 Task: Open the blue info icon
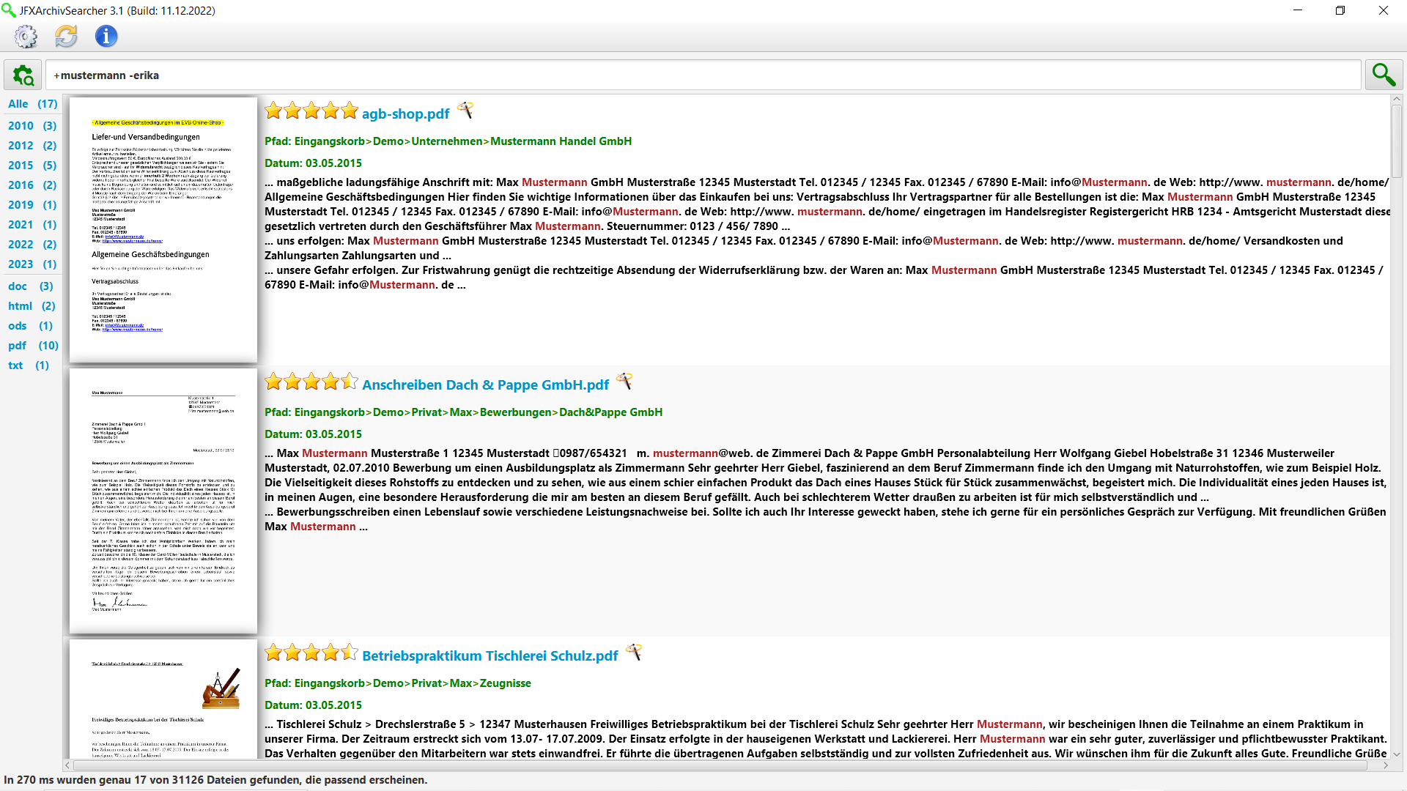(x=106, y=36)
